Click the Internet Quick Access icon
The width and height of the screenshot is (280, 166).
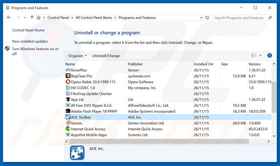click(x=68, y=129)
